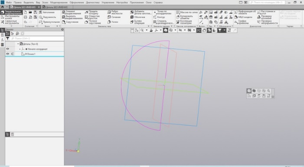This screenshot has height=167, width=304.
Task: Select the Контур tool
Action: click(x=159, y=17)
